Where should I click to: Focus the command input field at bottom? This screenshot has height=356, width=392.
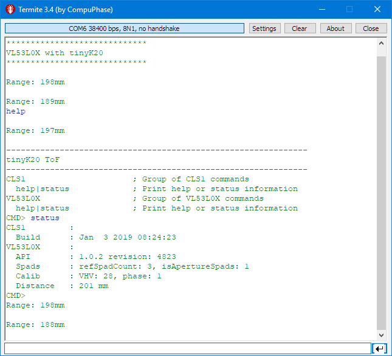click(x=187, y=348)
